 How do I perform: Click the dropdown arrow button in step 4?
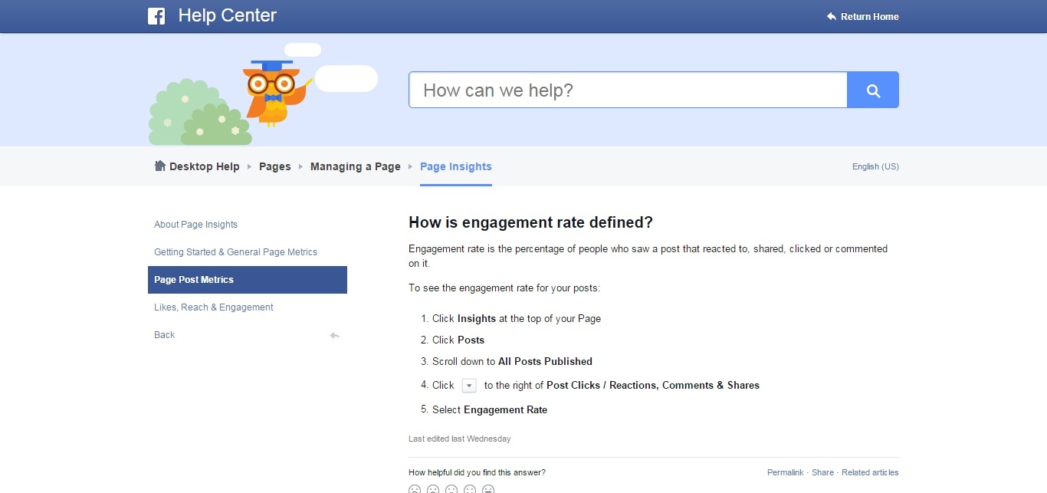tap(470, 386)
